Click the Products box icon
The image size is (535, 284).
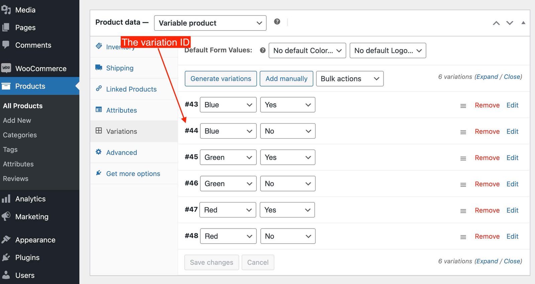6,86
